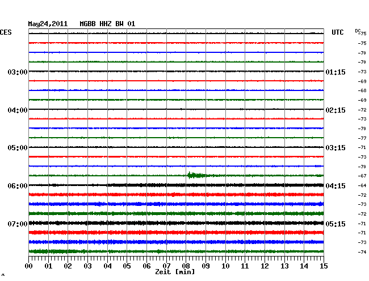Click the 05:15 UTC time label
Screen dimensions: 369x281
[x=336, y=224]
